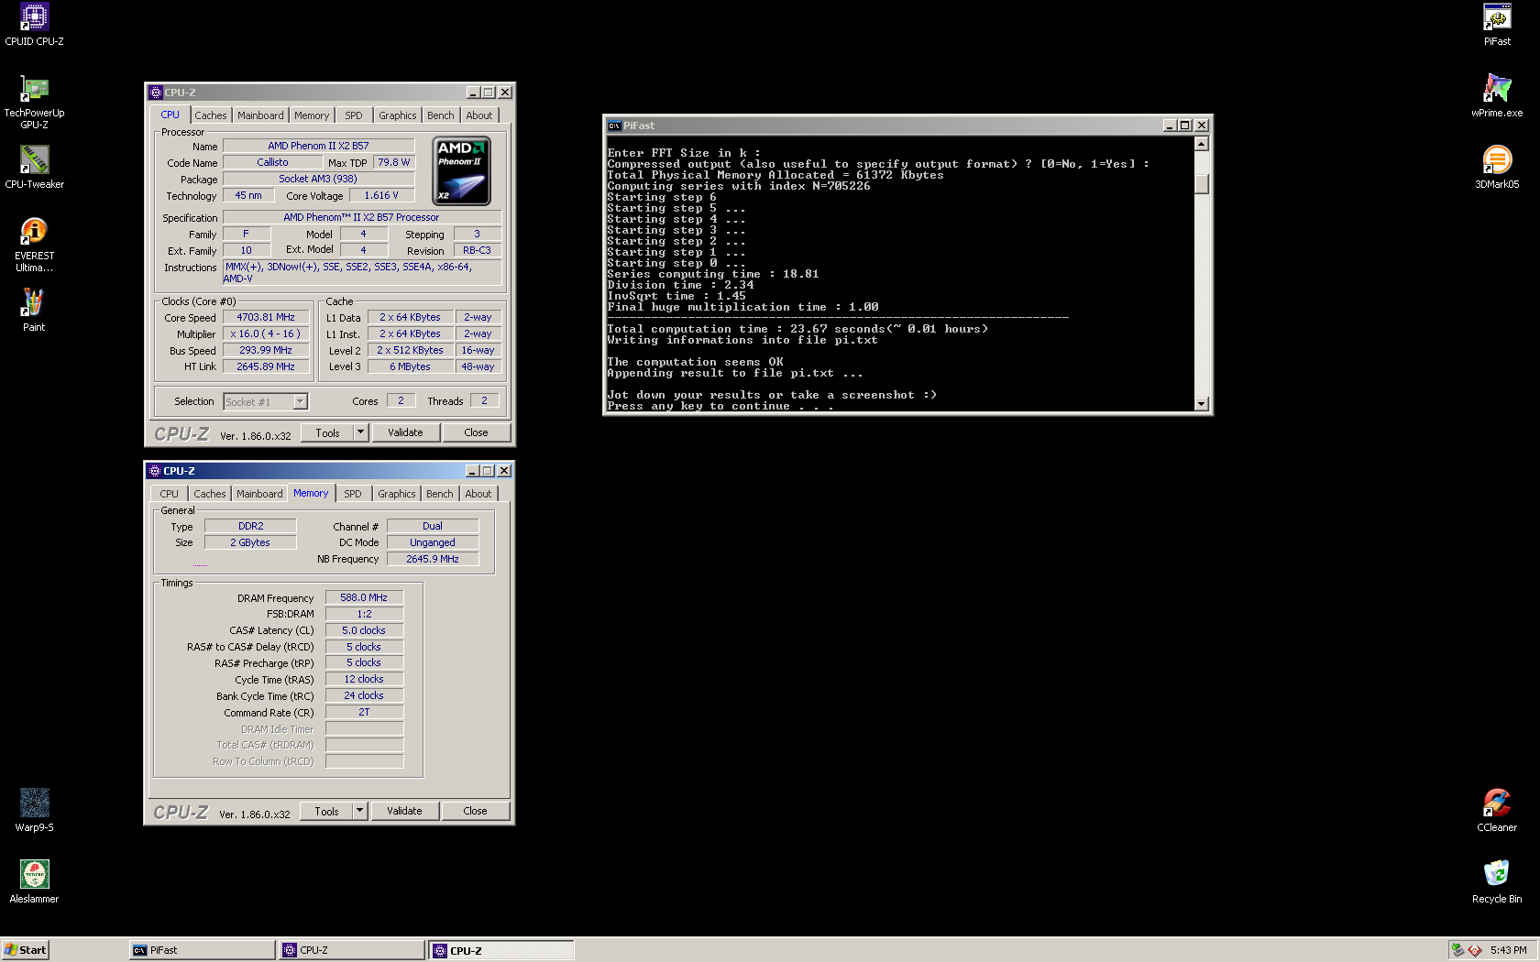Open the CPUID CPU-Z desktop icon
The width and height of the screenshot is (1540, 962).
(34, 25)
